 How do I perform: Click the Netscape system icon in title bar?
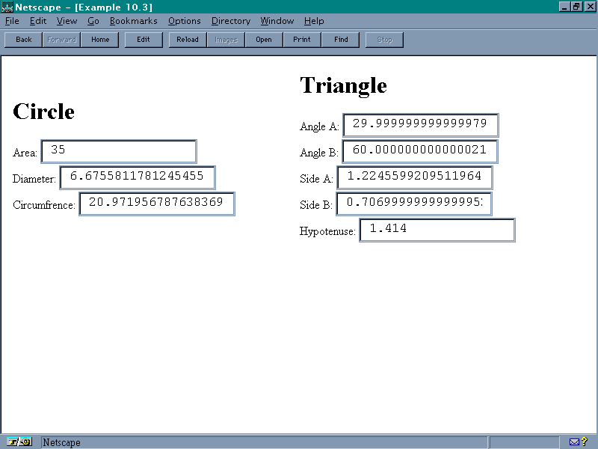(7, 7)
